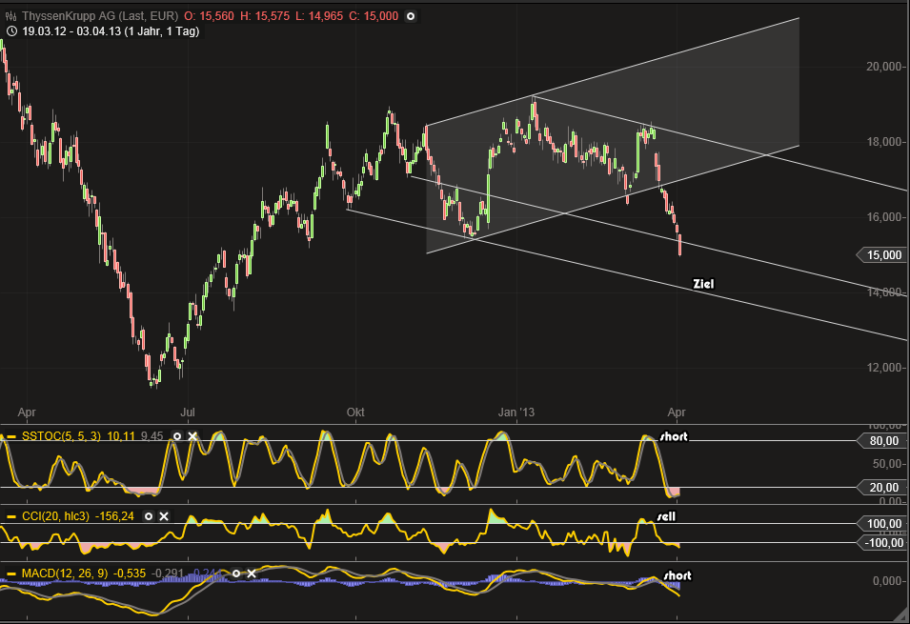Select the ThyssenKrupp AG (Last, EUR) title

(x=100, y=16)
